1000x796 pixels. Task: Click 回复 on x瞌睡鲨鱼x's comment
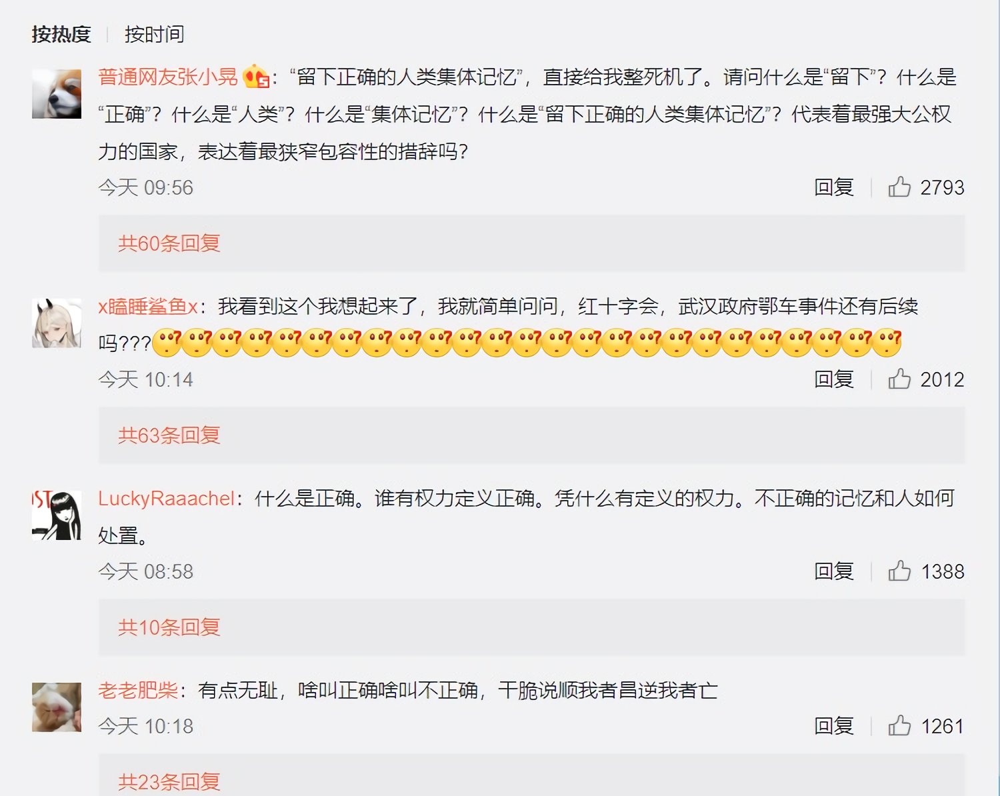point(834,379)
